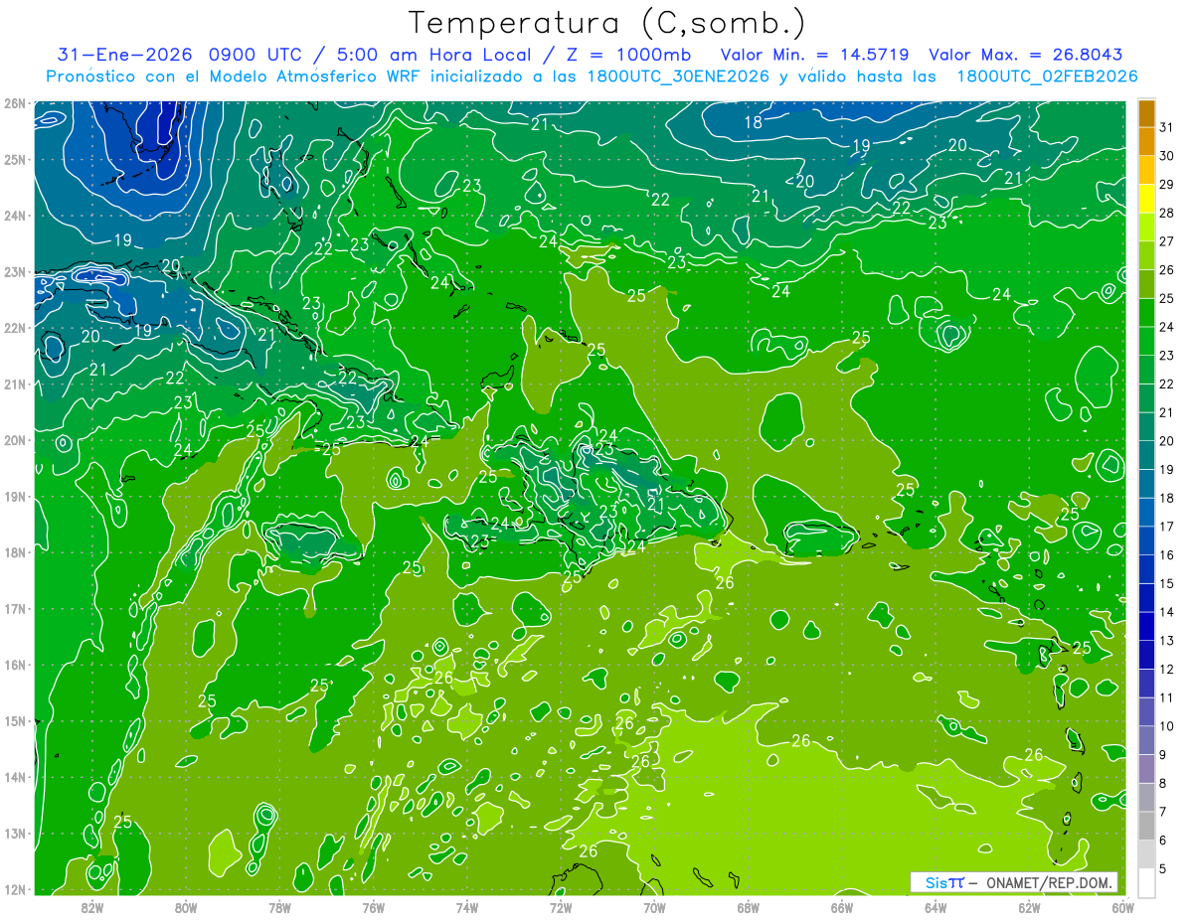Click the teal swatch between 19 and 20
This screenshot has height=921, width=1193.
pyautogui.click(x=1146, y=455)
